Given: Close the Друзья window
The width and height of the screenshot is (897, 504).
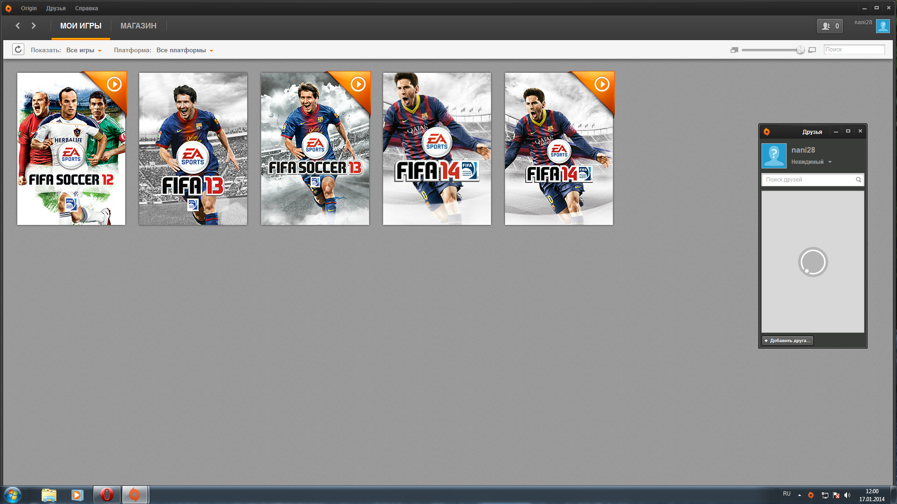Looking at the screenshot, I should pyautogui.click(x=860, y=131).
